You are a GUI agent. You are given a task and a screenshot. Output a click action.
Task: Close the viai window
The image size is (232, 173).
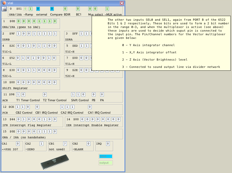[x=122, y=3]
